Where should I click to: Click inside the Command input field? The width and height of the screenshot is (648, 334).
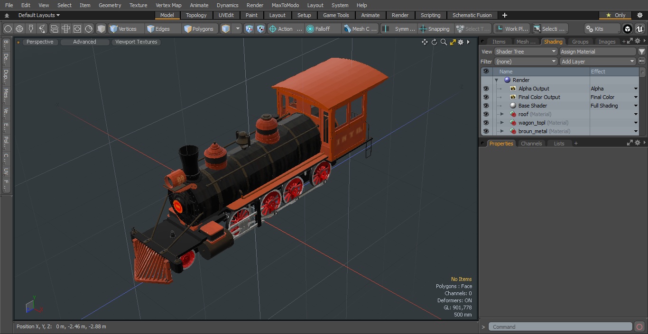[560, 326]
